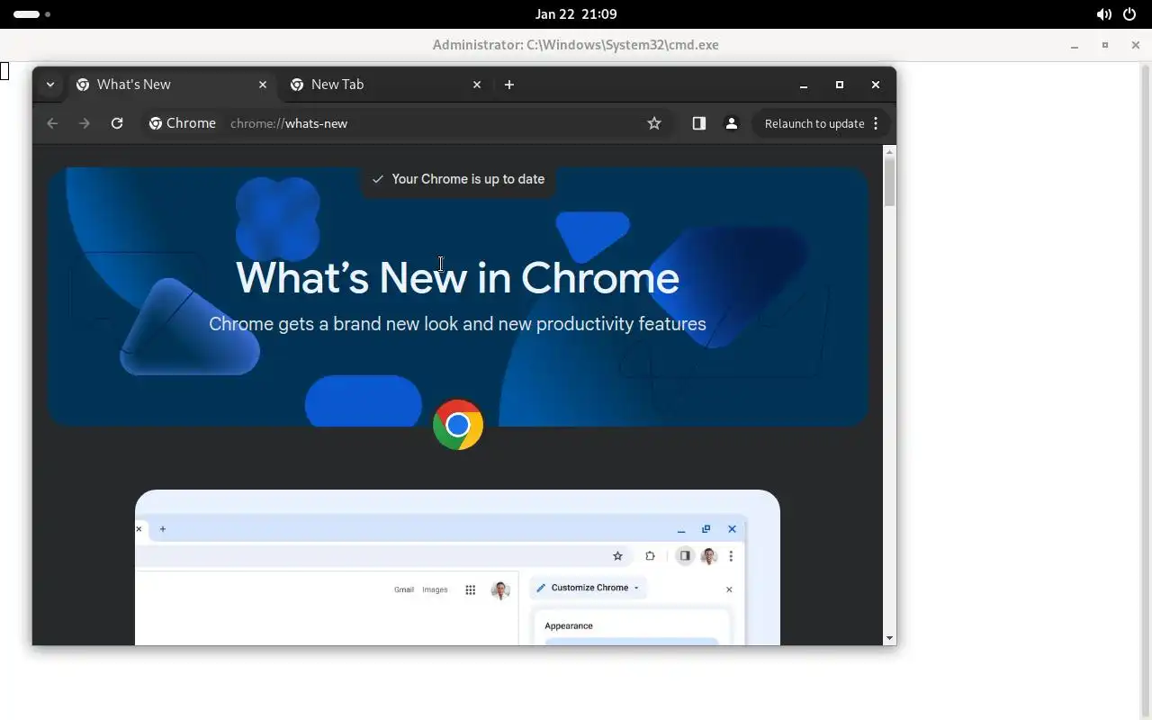The image size is (1152, 720).
Task: Close the Customize Chrome panel in illustration
Action: [729, 589]
